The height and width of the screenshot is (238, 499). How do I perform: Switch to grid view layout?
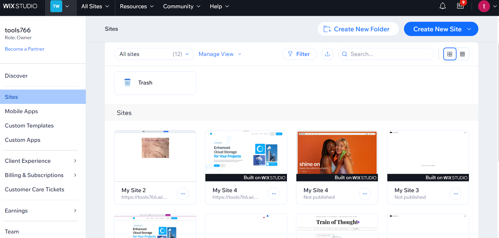(x=450, y=54)
